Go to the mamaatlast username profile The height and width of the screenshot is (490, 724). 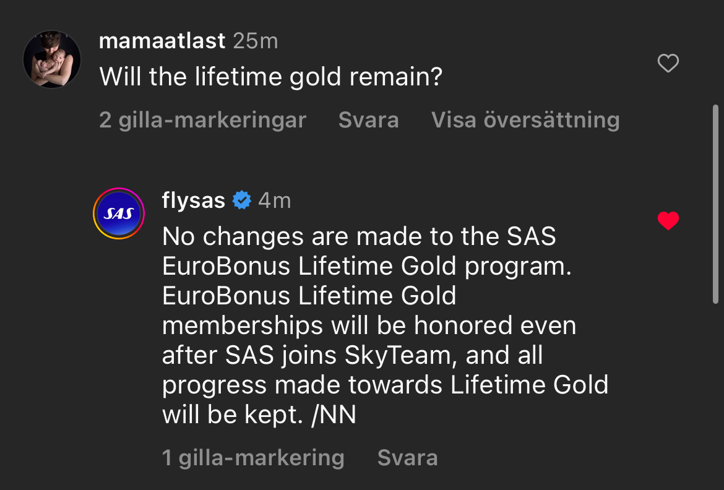click(x=162, y=41)
